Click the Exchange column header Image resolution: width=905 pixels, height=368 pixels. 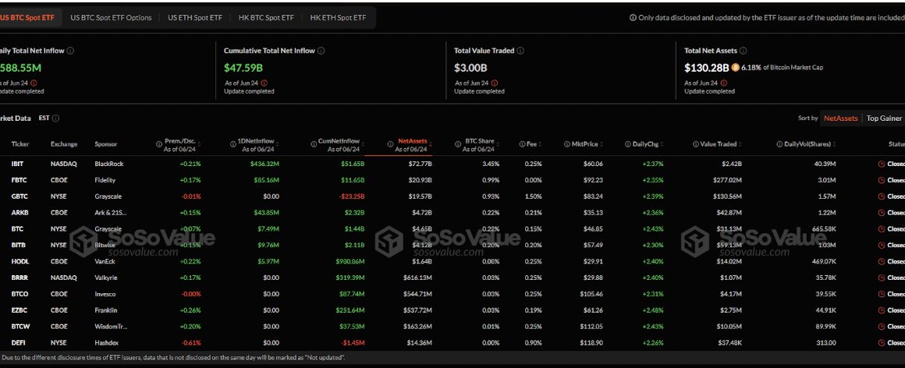63,144
